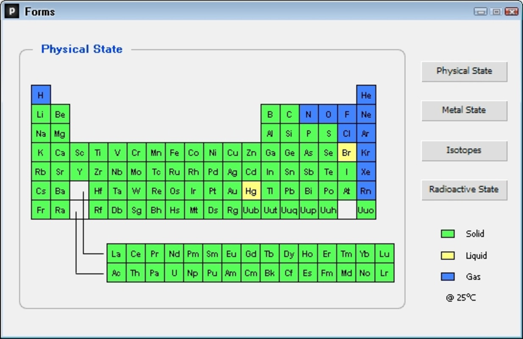Click the blue Gas legend swatch
The image size is (523, 339).
pos(448,277)
